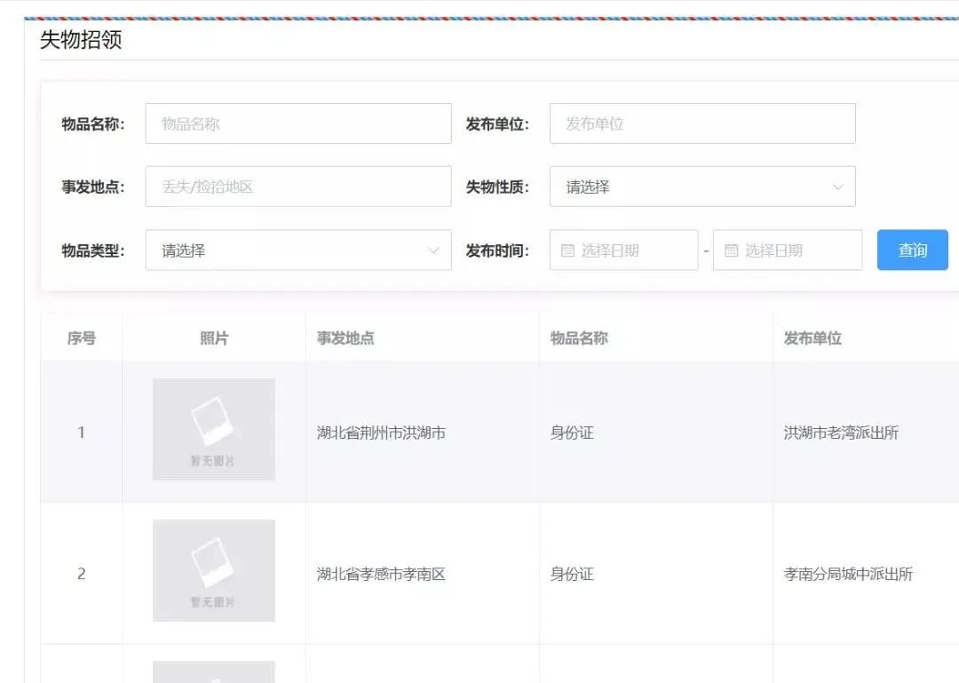The width and height of the screenshot is (959, 683).
Task: Click the 事发地点 location input field
Action: [298, 187]
